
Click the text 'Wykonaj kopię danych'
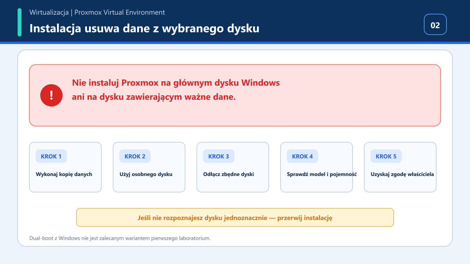64,174
